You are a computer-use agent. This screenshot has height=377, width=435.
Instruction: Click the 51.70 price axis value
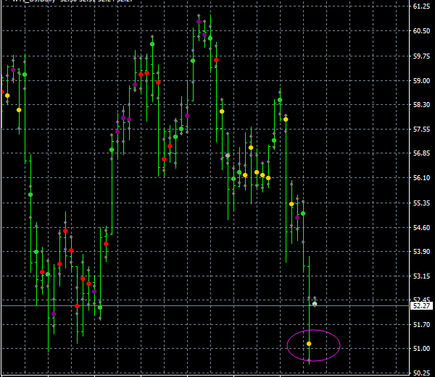click(x=421, y=324)
